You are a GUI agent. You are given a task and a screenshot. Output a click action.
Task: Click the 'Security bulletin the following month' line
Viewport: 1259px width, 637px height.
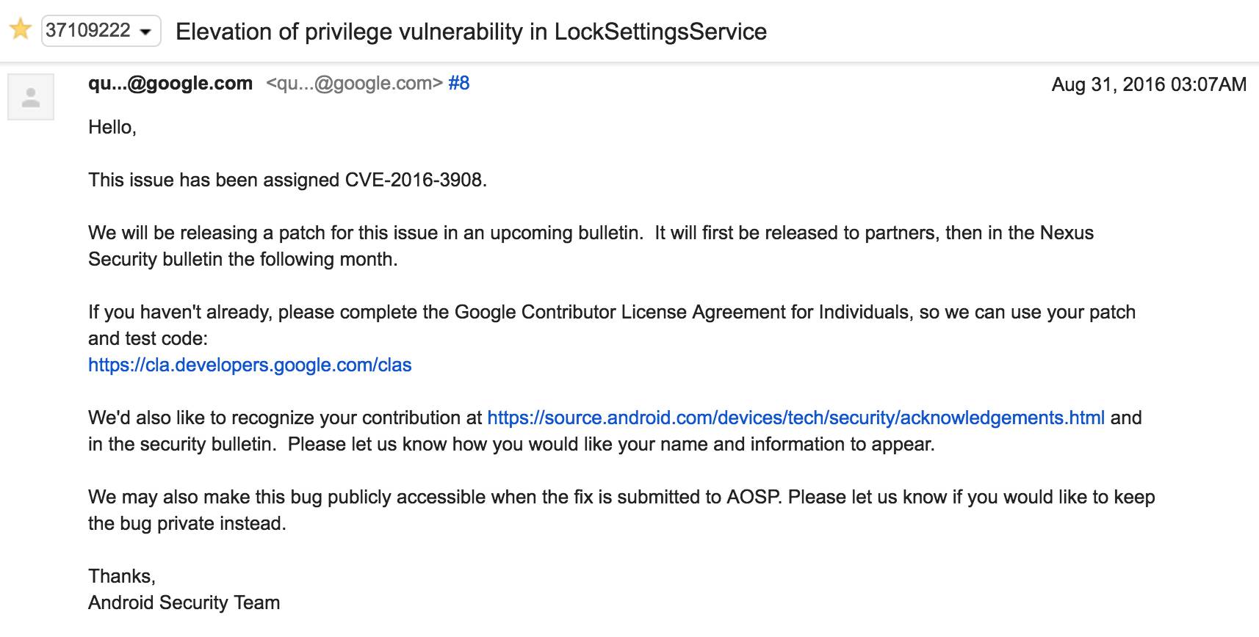click(243, 259)
